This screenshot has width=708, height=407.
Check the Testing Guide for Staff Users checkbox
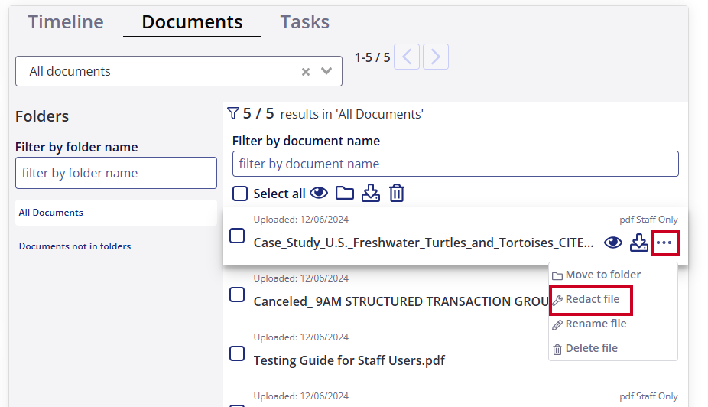coord(237,353)
